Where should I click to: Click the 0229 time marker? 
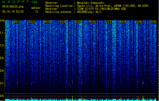[138, 22]
